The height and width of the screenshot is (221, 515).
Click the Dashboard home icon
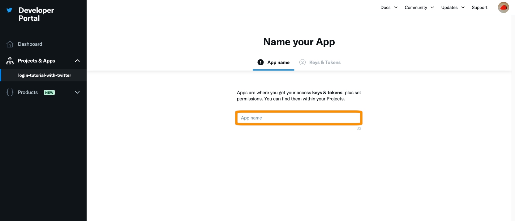pos(10,44)
